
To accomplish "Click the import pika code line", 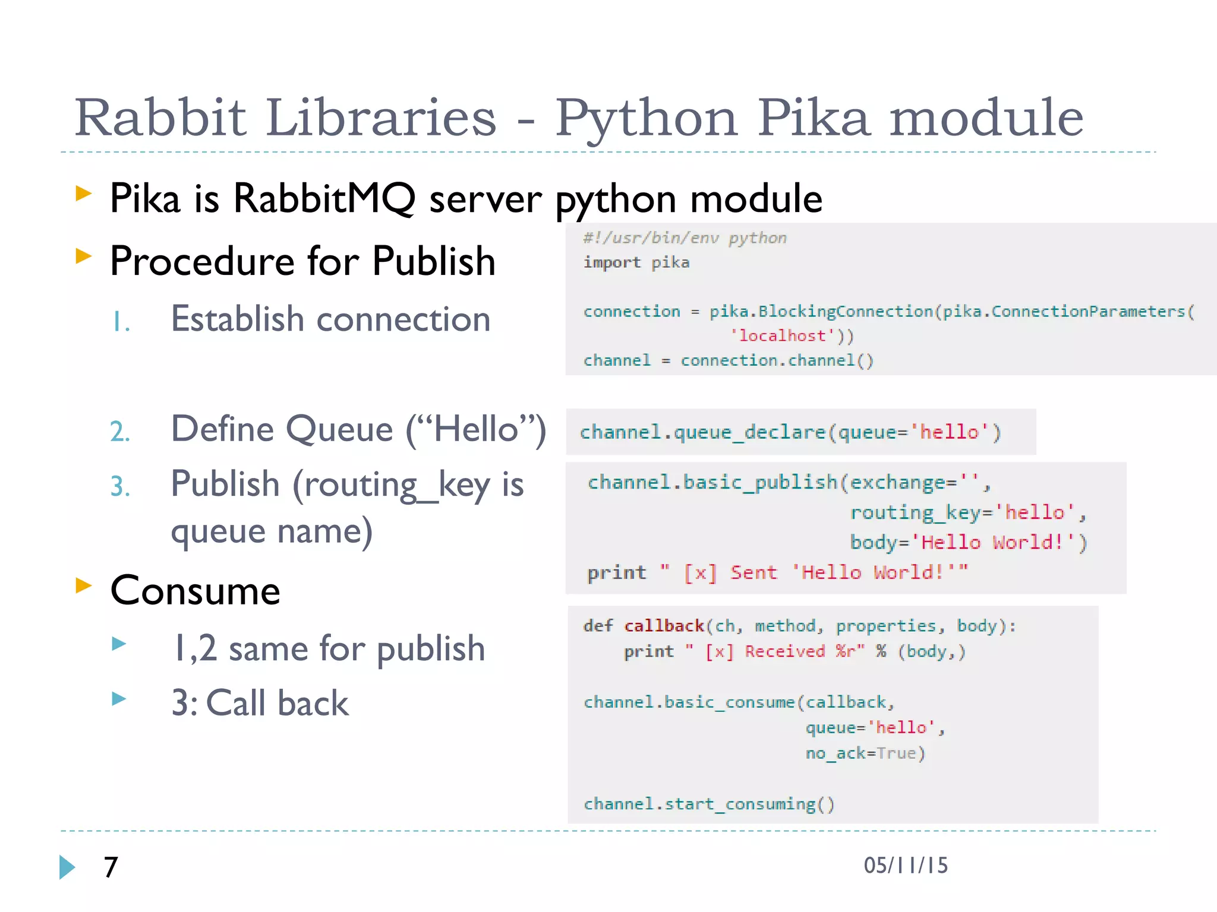I will coord(636,262).
